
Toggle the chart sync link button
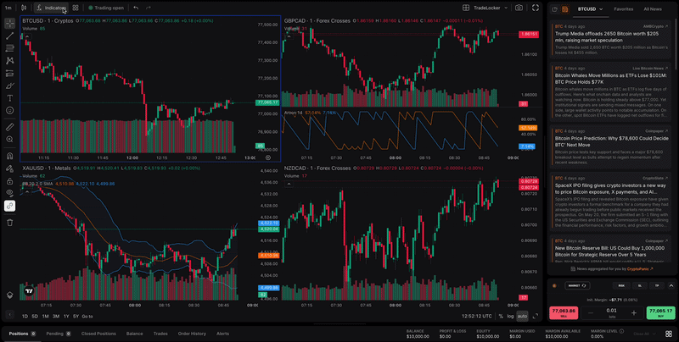click(x=10, y=206)
